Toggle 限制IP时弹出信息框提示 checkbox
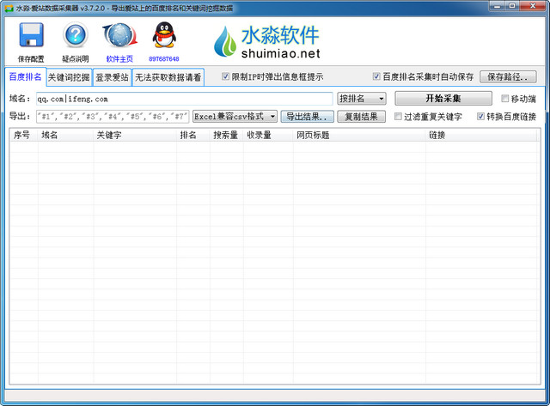550x406 pixels. (225, 76)
